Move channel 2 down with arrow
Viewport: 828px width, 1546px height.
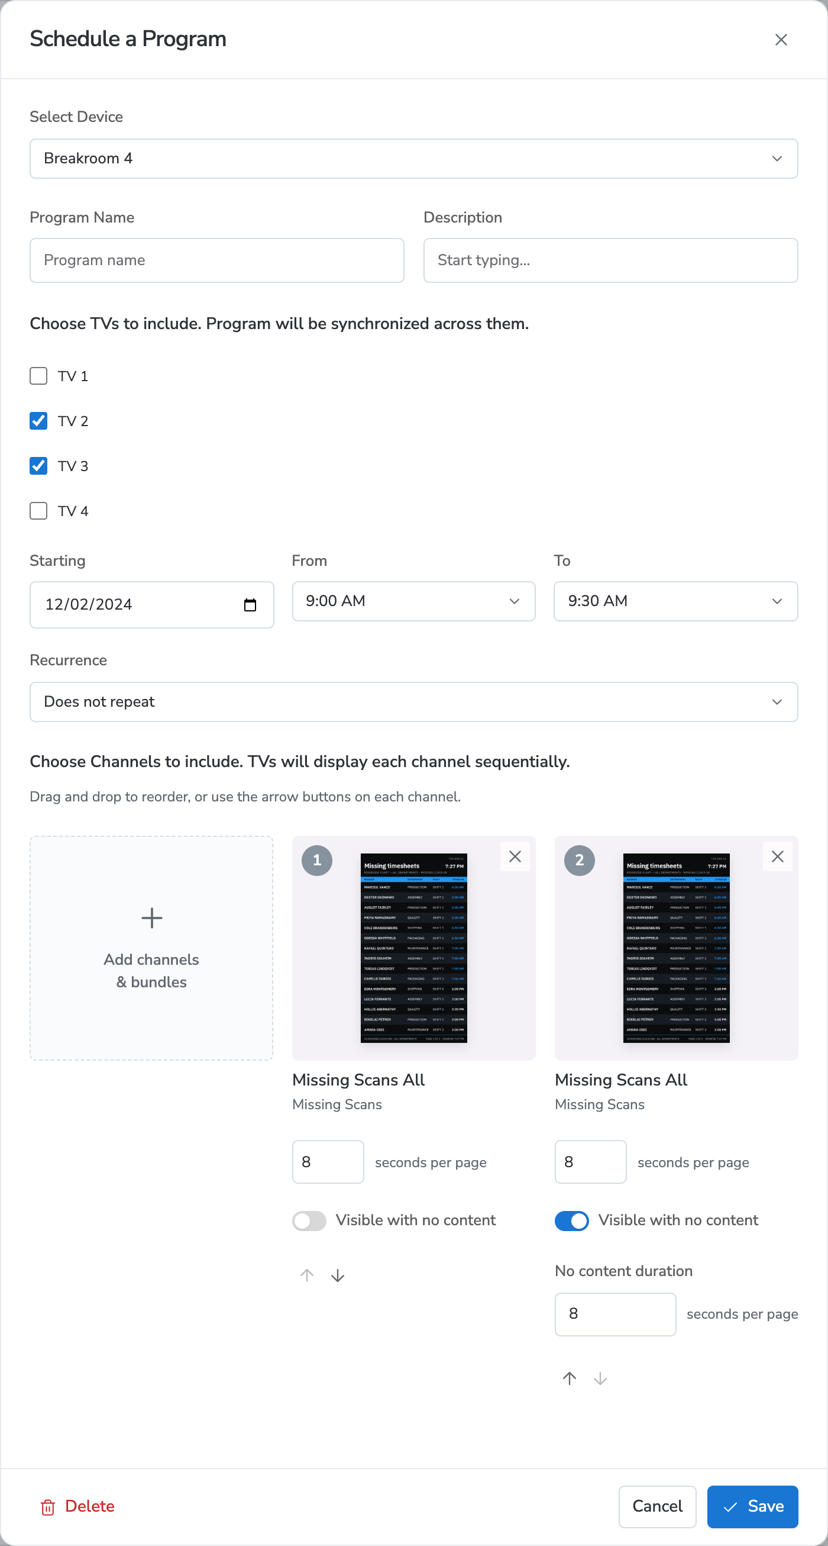click(x=600, y=1378)
